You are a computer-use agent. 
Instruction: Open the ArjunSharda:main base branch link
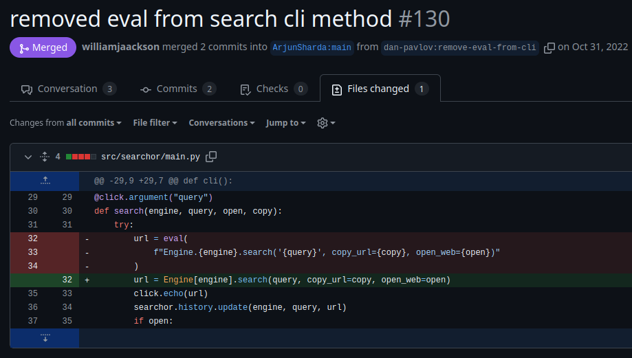click(x=312, y=47)
